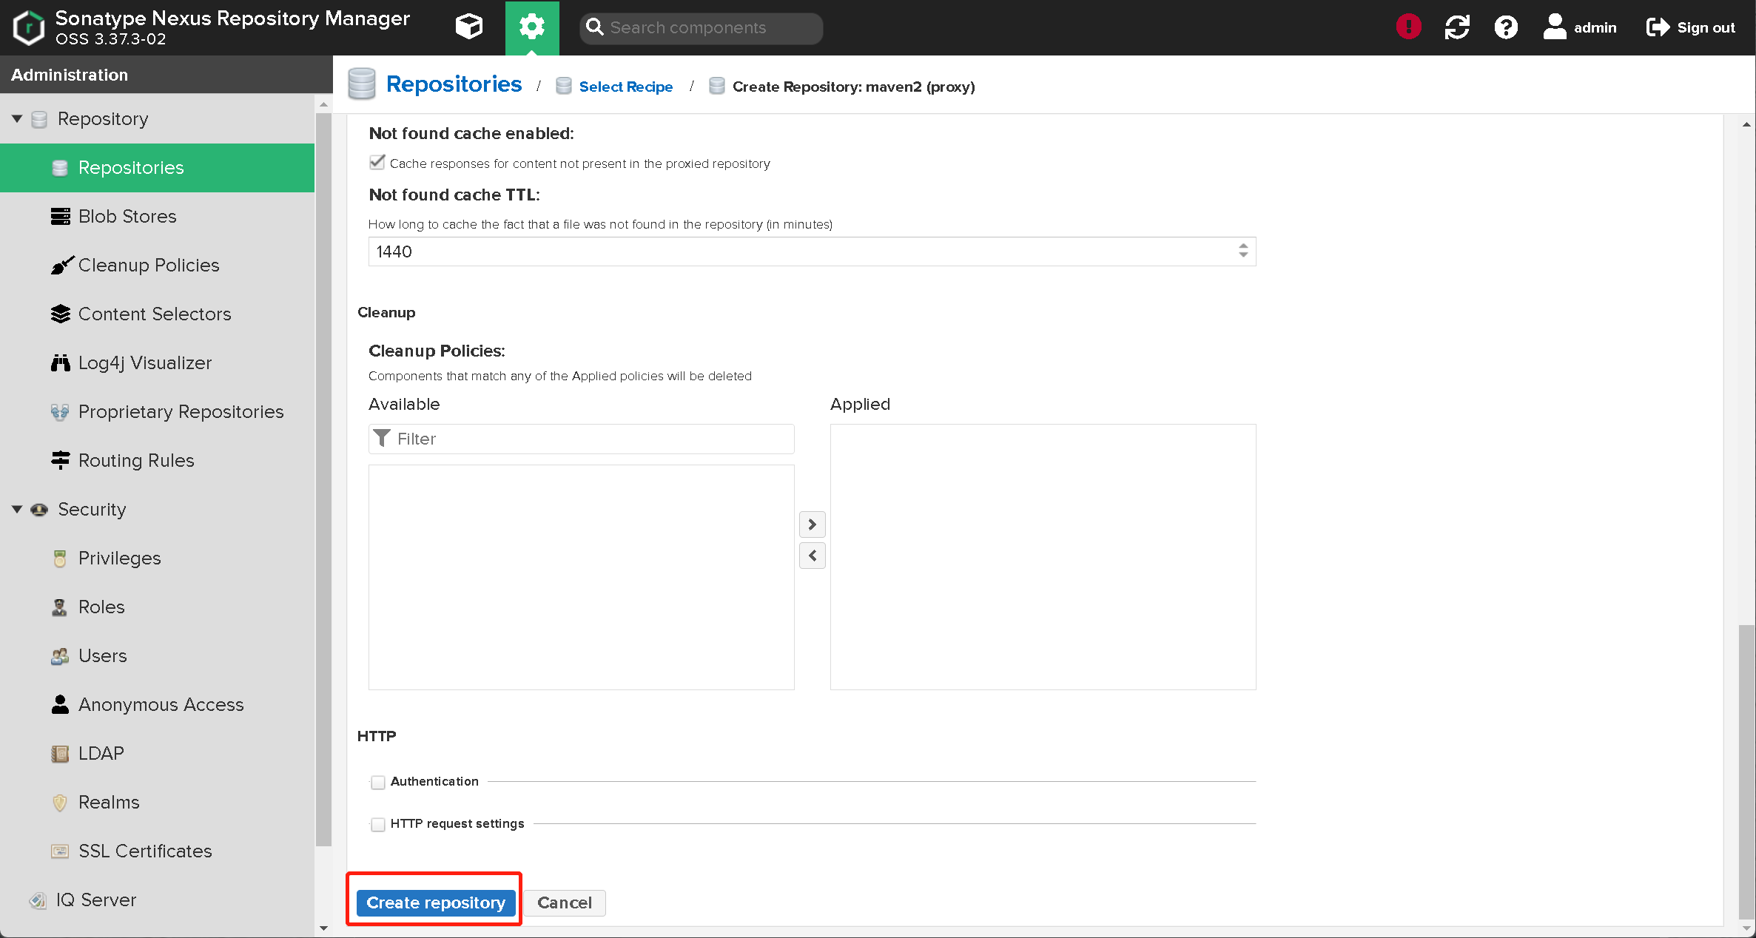
Task: Focus the Search components field
Action: (x=702, y=27)
